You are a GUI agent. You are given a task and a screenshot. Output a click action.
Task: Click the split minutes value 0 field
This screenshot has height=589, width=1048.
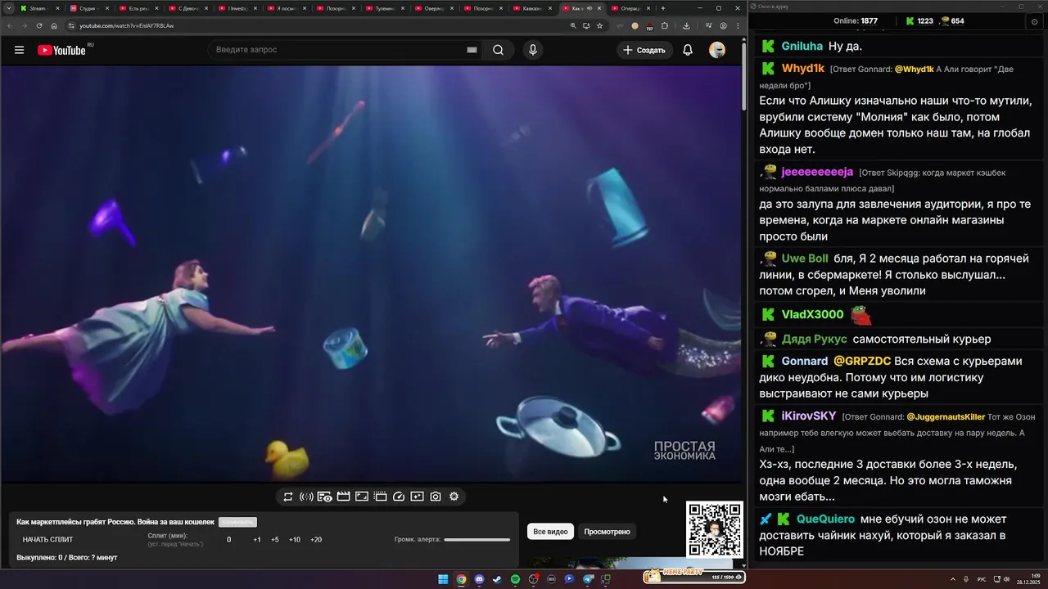(x=228, y=540)
